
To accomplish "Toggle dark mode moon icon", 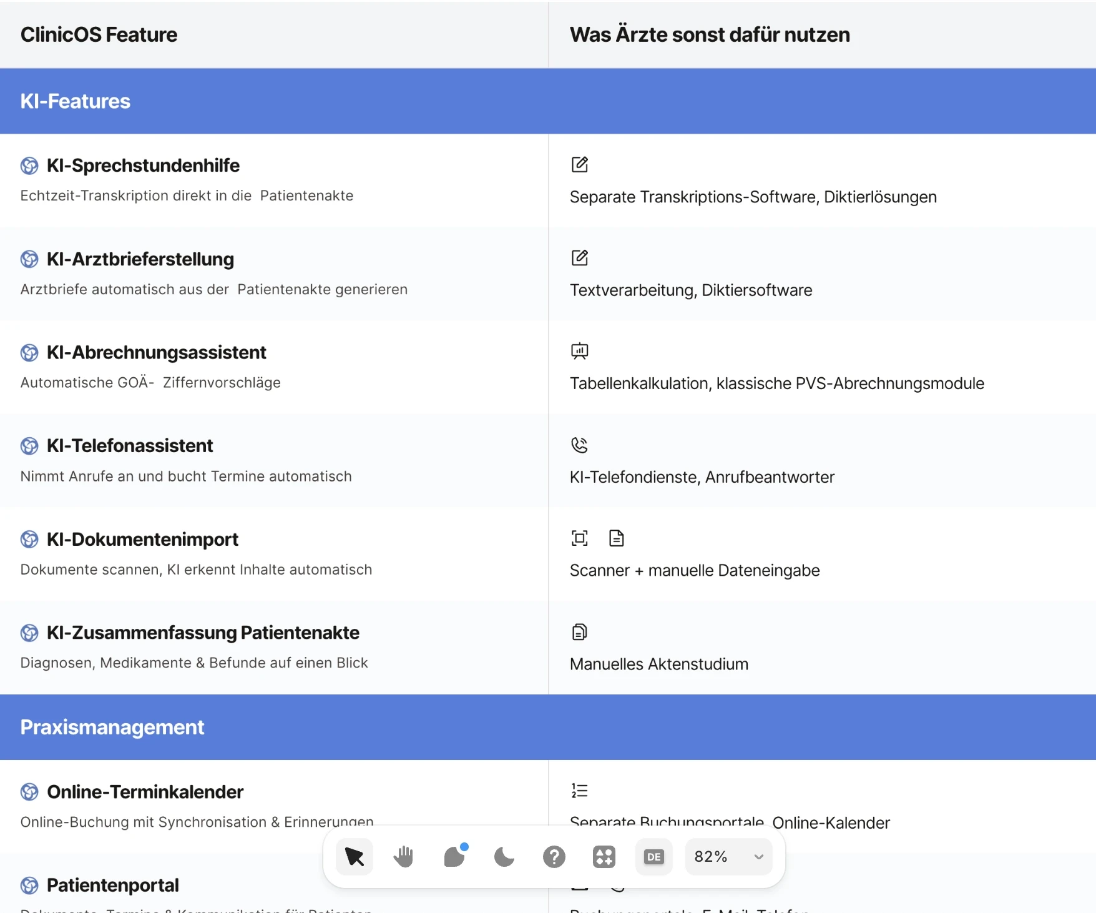I will click(x=504, y=857).
